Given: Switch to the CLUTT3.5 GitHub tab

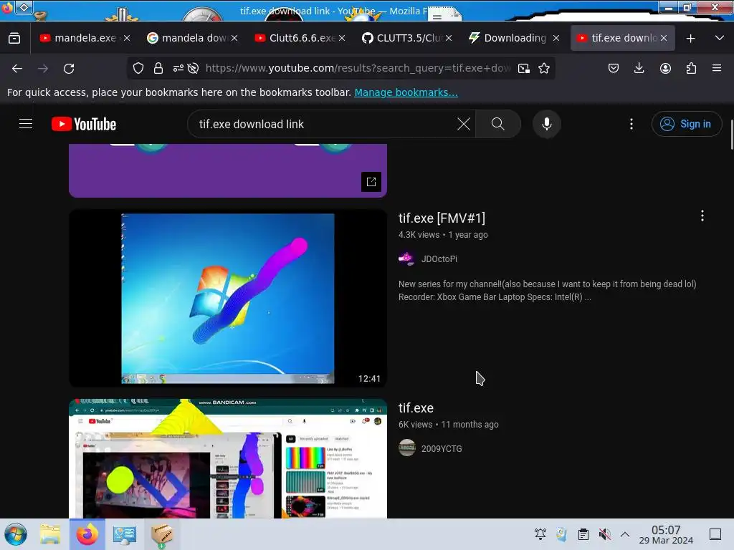Looking at the screenshot, I should point(401,38).
